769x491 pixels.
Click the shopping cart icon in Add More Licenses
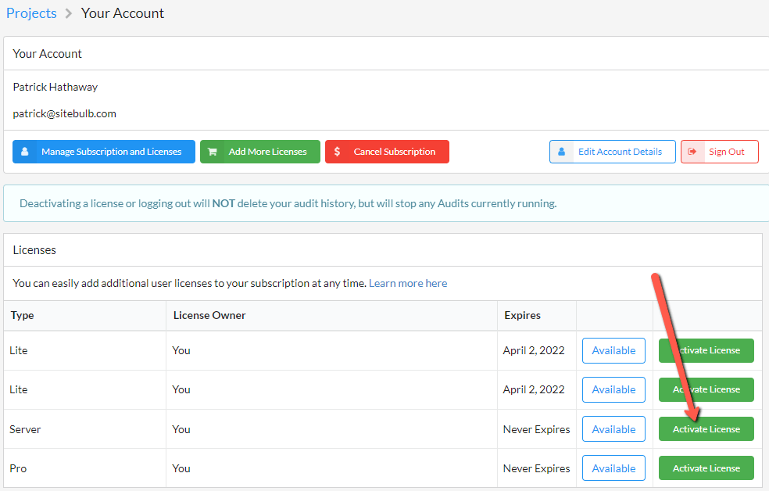pyautogui.click(x=213, y=152)
